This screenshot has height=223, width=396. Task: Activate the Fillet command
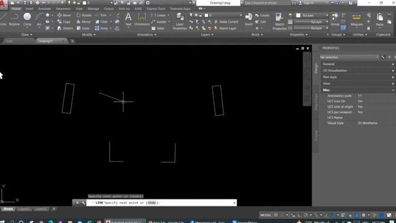[101, 22]
